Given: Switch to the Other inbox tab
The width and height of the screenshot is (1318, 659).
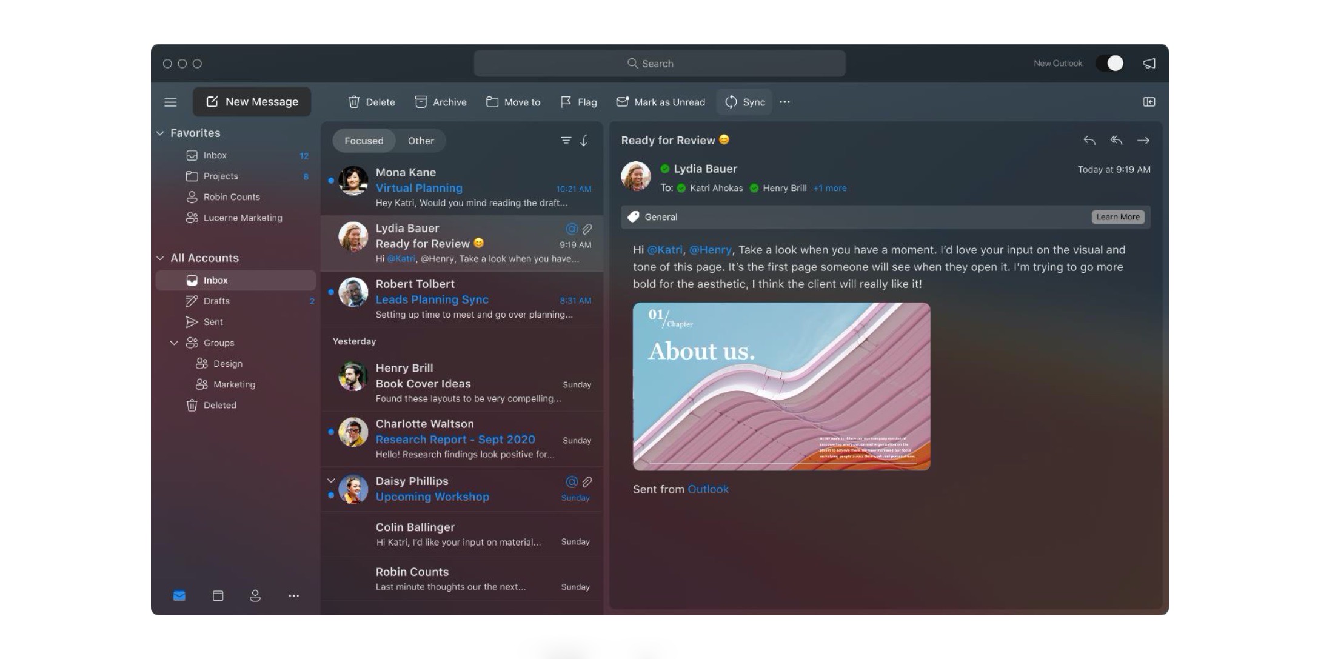Looking at the screenshot, I should tap(420, 141).
